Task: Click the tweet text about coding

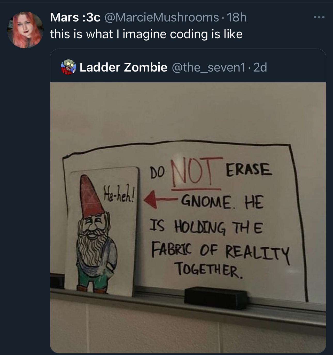Action: (x=146, y=34)
